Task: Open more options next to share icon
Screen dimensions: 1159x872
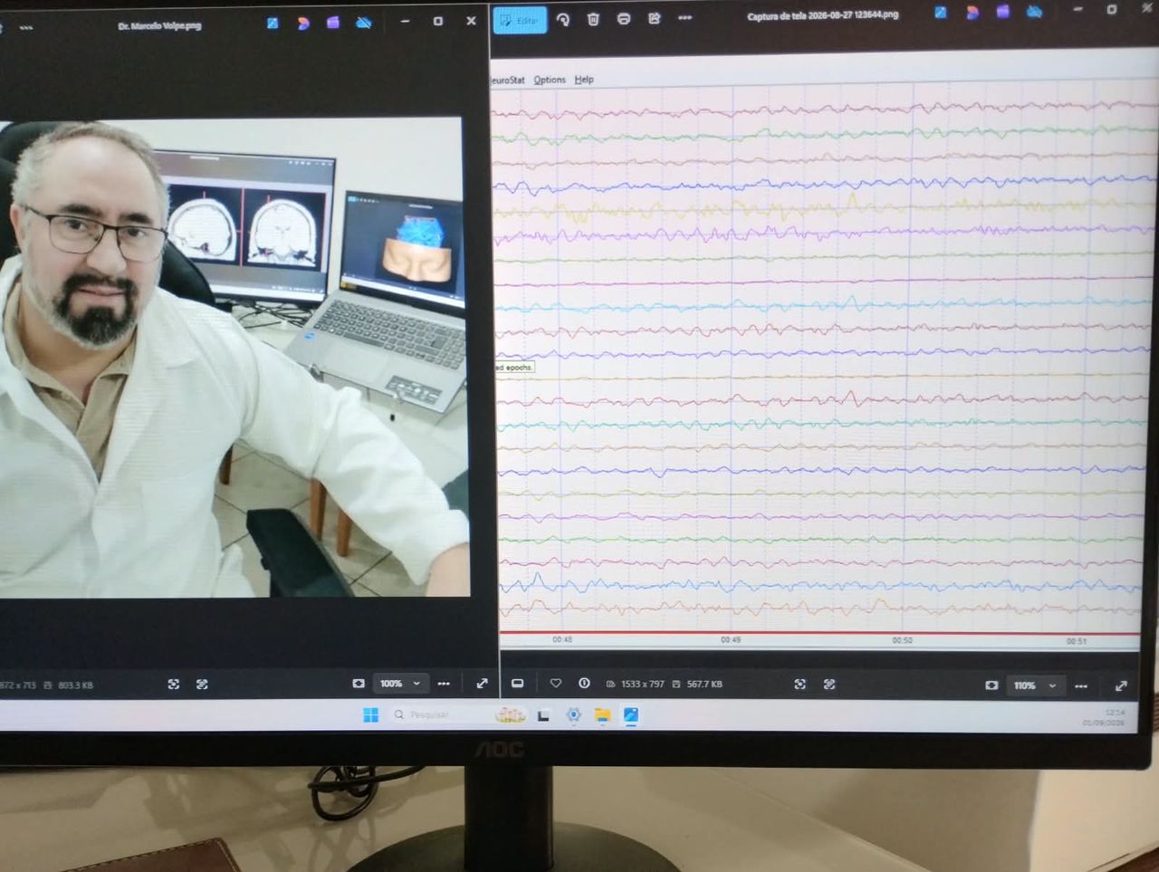Action: 685,18
